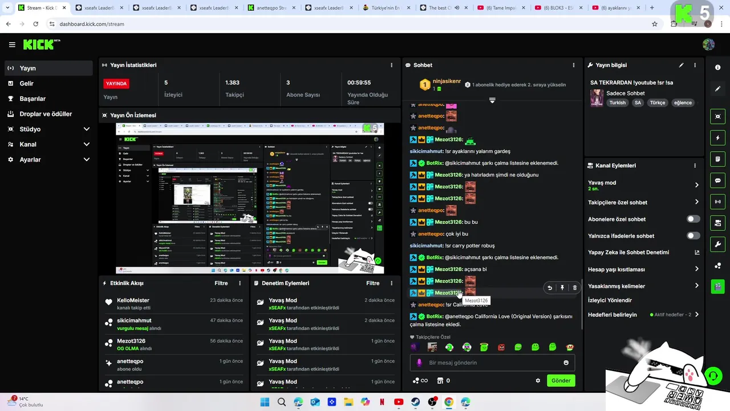
Task: Switch to the Türkiye'nin En browser tab
Action: [x=385, y=8]
